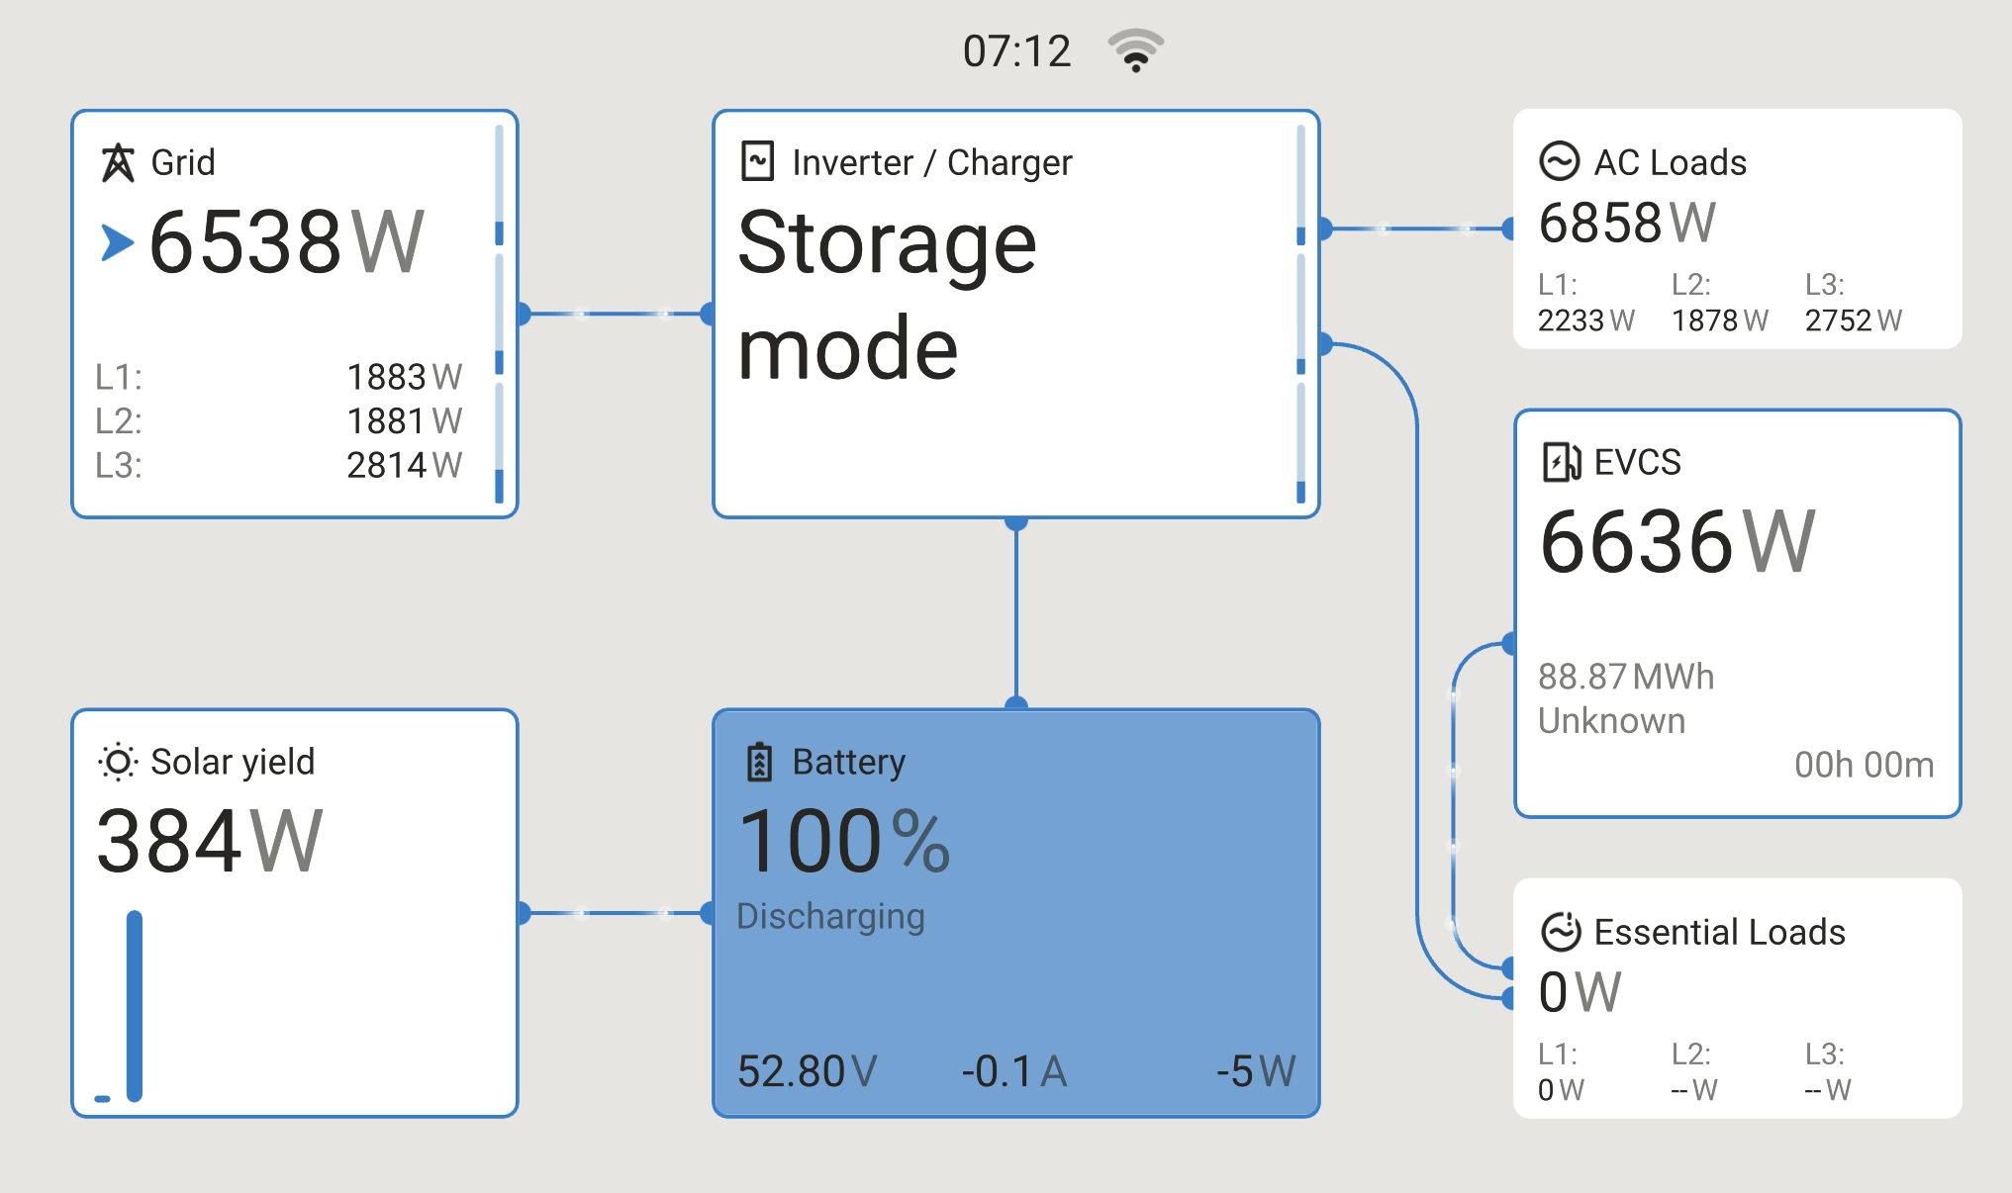
Task: Click the EVCS 88.87 MWh session energy
Action: 1625,677
